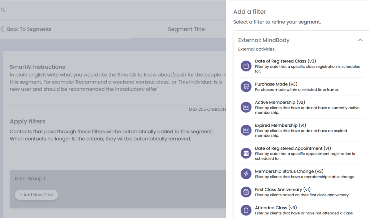Click the shopping cart icon for Purchase Made
The width and height of the screenshot is (370, 218).
click(x=246, y=87)
